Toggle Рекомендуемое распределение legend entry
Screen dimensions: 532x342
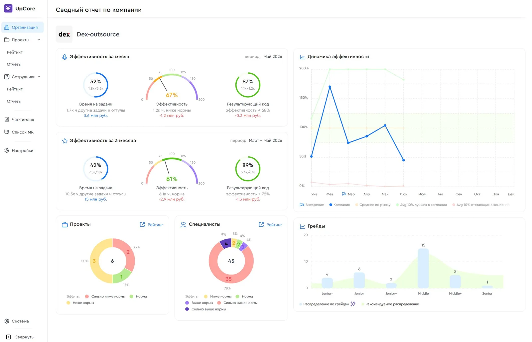(x=390, y=304)
